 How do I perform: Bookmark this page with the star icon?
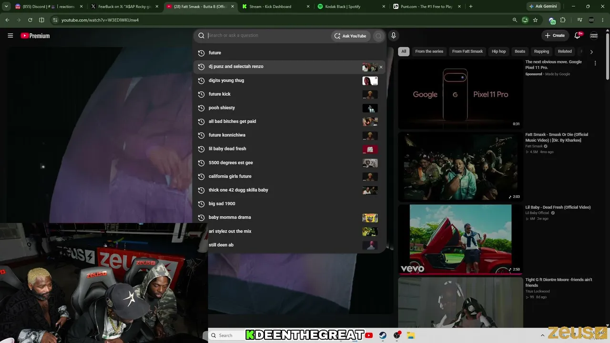[x=535, y=20]
